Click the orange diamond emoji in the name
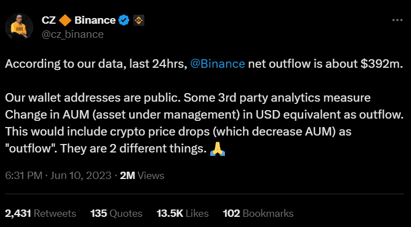Viewport: 411px width, 227px height. click(65, 21)
